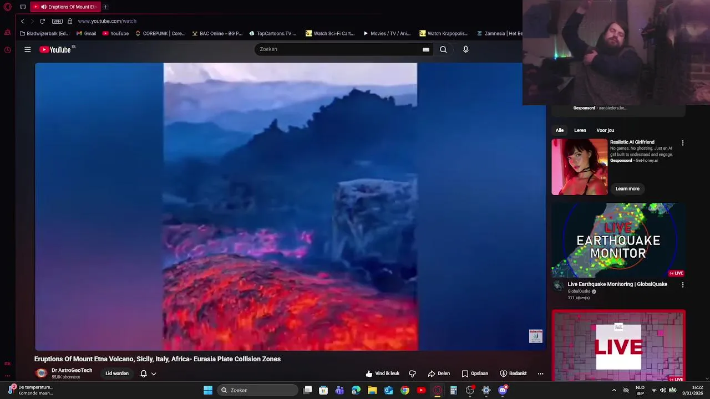Reload the current page
The image size is (710, 399).
42,21
